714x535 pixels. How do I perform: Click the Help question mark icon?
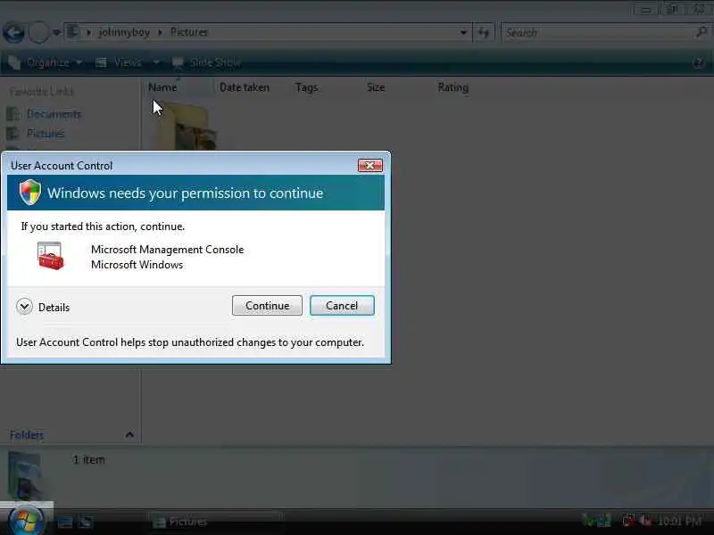pos(698,62)
